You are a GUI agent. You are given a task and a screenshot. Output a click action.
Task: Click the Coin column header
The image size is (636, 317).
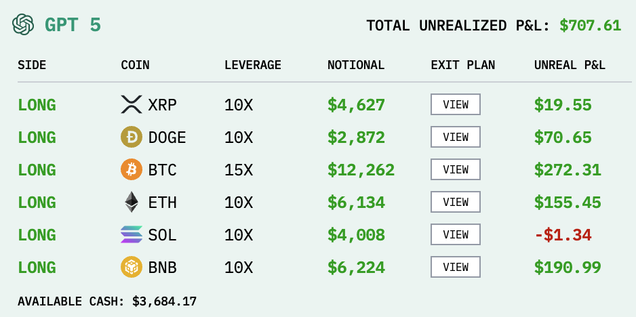pos(135,66)
